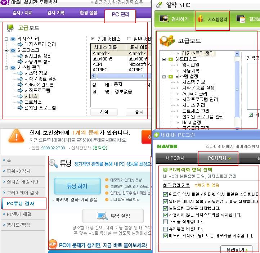Collapse 시스템 설정 node in 알약 tree
This screenshot has width=260, height=253.
click(164, 77)
